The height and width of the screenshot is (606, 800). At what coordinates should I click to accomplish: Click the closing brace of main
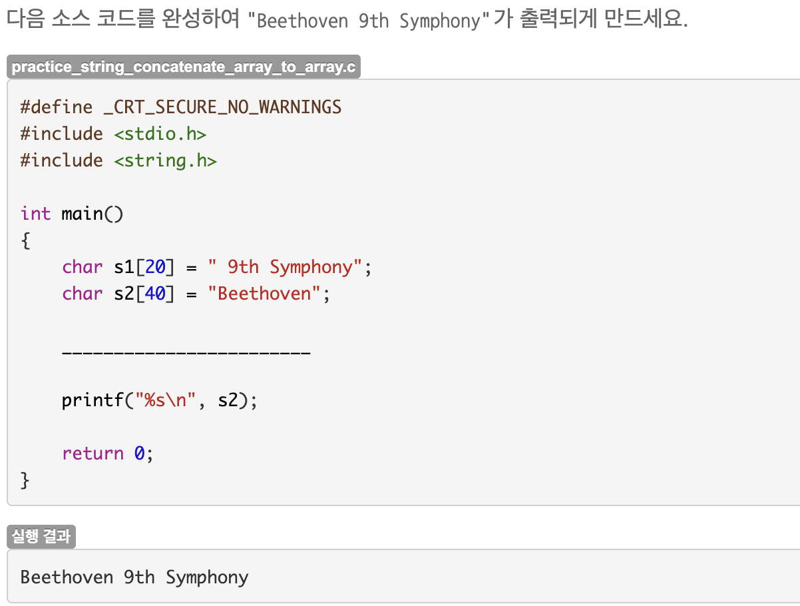[x=25, y=480]
